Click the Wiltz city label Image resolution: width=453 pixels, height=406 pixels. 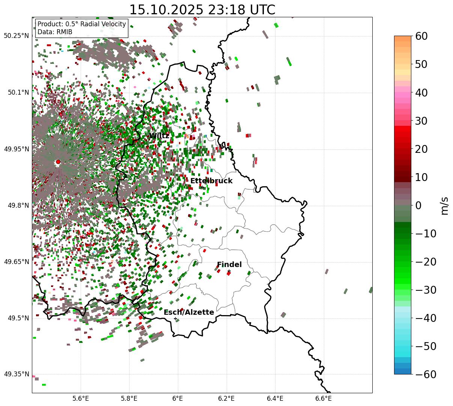tap(159, 136)
